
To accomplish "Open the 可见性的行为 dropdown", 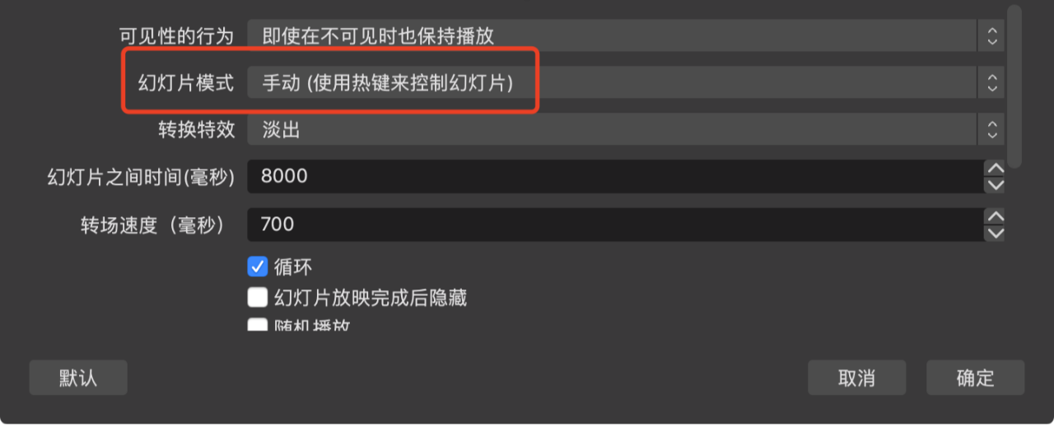I will [x=626, y=35].
